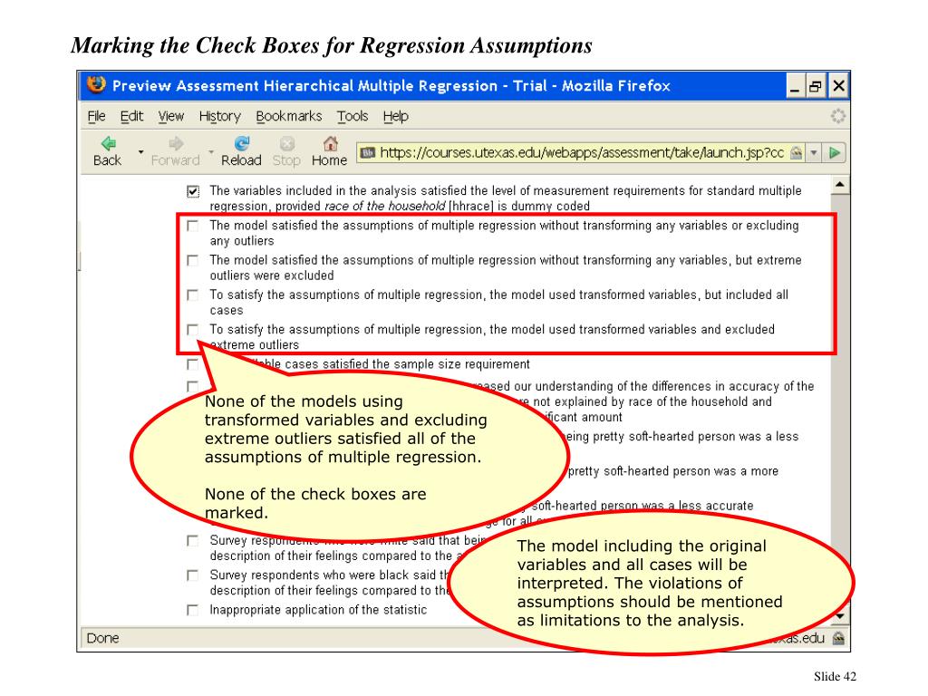Uncheck the level of measurement requirements checkbox
Screen dimensions: 928x696
193,191
